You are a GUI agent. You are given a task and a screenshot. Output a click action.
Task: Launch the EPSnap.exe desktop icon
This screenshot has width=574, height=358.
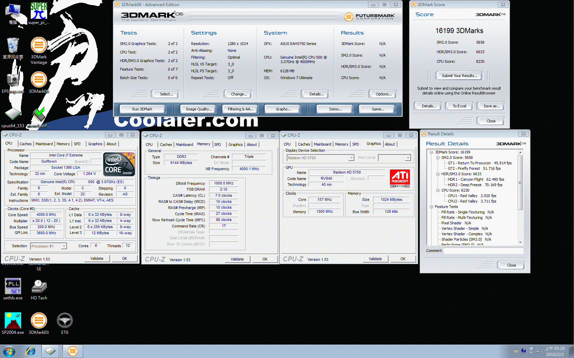(13, 82)
